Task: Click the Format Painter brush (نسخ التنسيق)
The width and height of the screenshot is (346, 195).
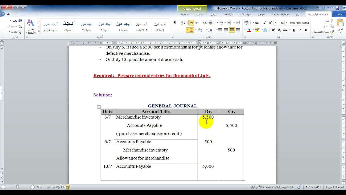Action: [332, 32]
